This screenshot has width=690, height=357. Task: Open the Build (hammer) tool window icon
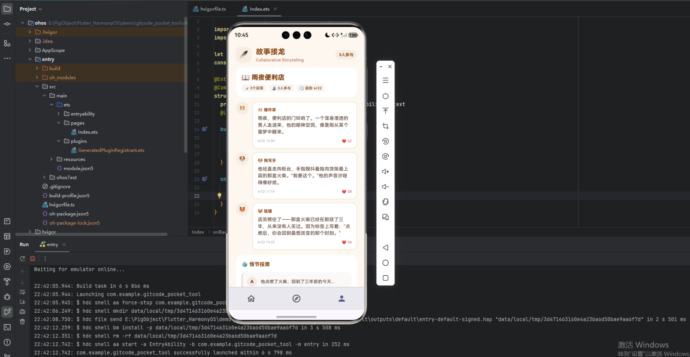(7, 282)
